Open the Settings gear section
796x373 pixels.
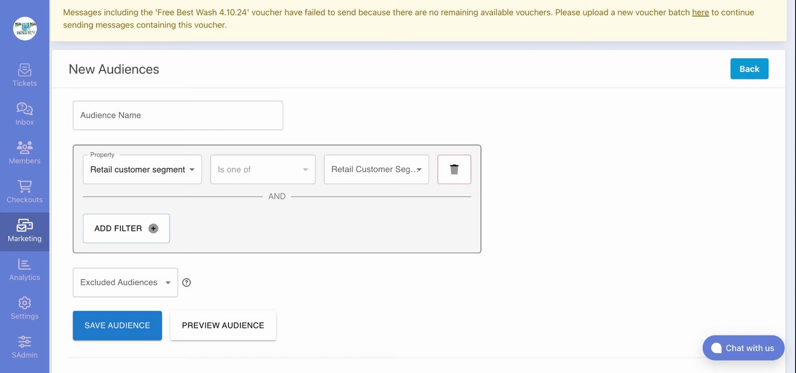point(24,308)
